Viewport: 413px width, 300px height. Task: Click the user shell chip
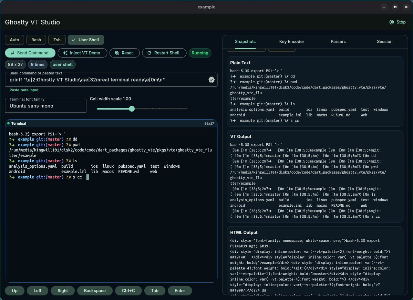62,64
